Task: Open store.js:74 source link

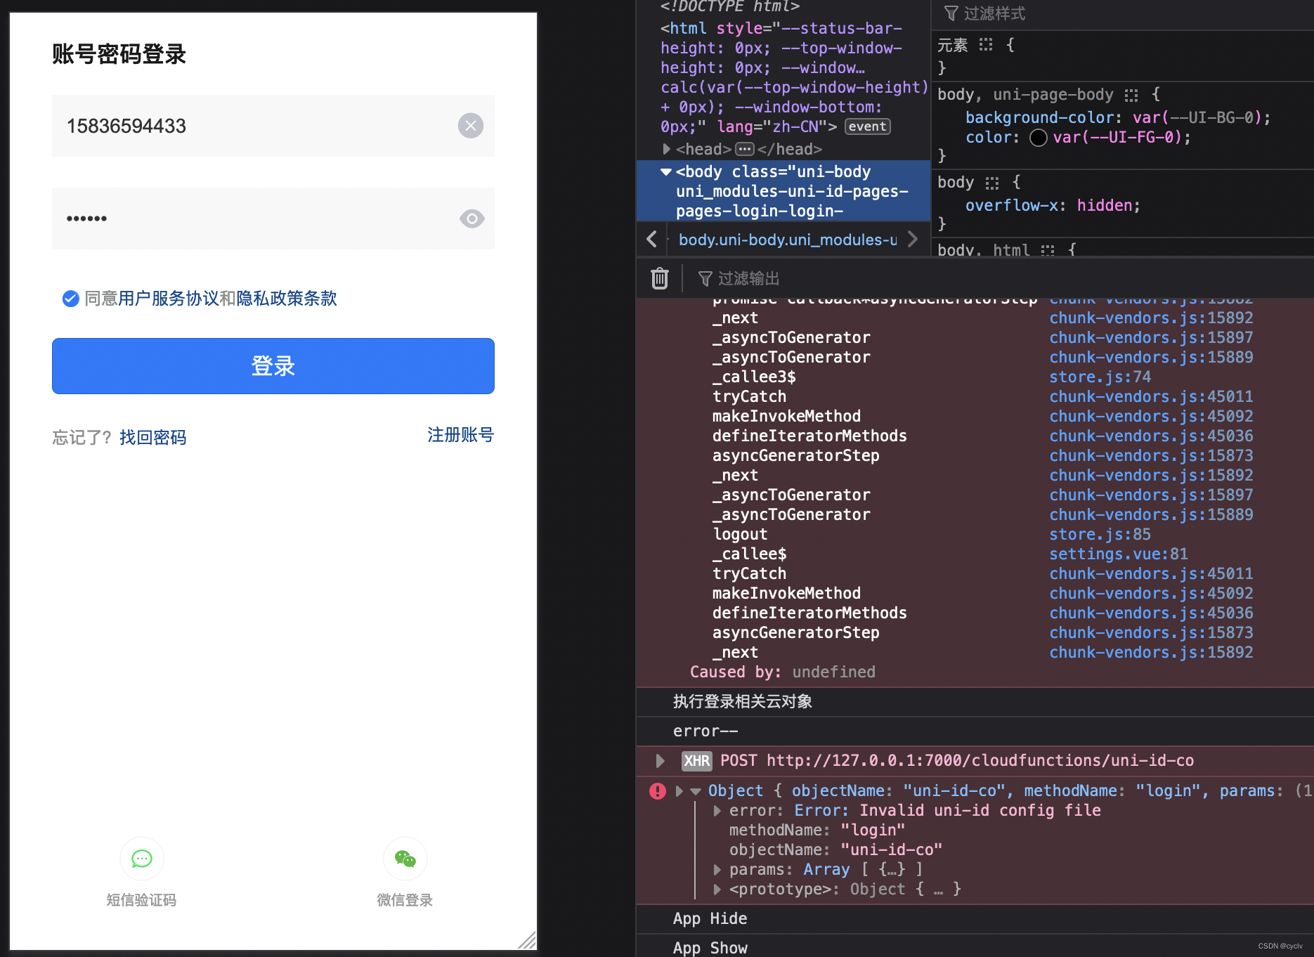Action: coord(1100,377)
